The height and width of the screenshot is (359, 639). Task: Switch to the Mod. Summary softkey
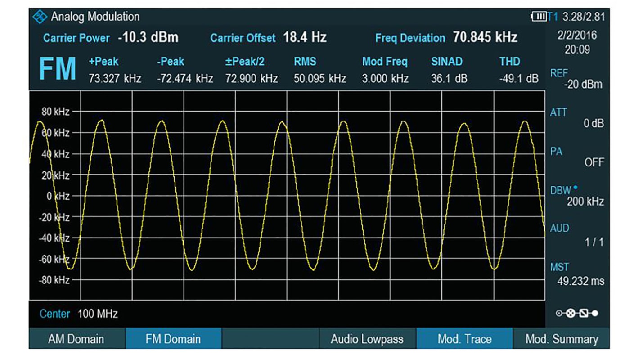[x=562, y=338]
